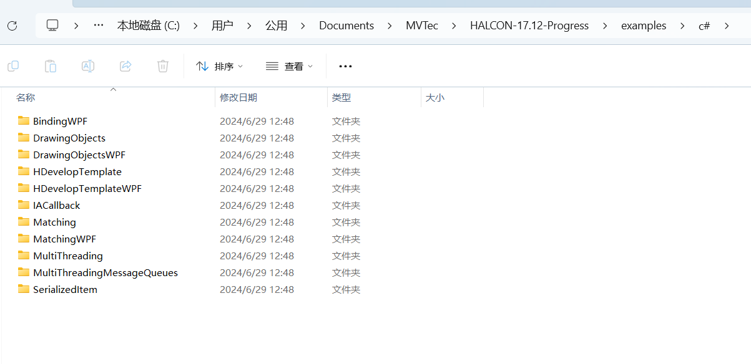Open the hidden path ellipsis in the address bar
Viewport: 751px width, 364px height.
[x=99, y=26]
